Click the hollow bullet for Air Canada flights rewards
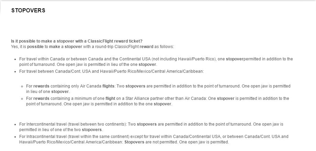This screenshot has height=151, width=316. tap(22, 86)
